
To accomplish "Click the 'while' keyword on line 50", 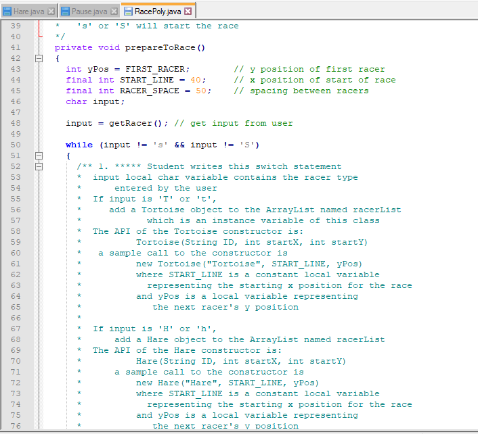I will (x=79, y=145).
